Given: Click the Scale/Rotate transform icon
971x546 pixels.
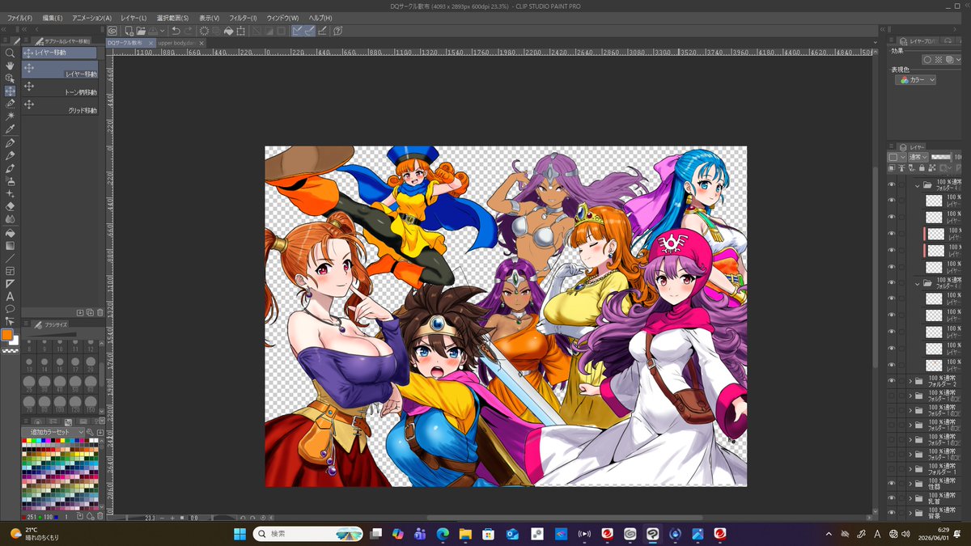Looking at the screenshot, I should click(241, 31).
